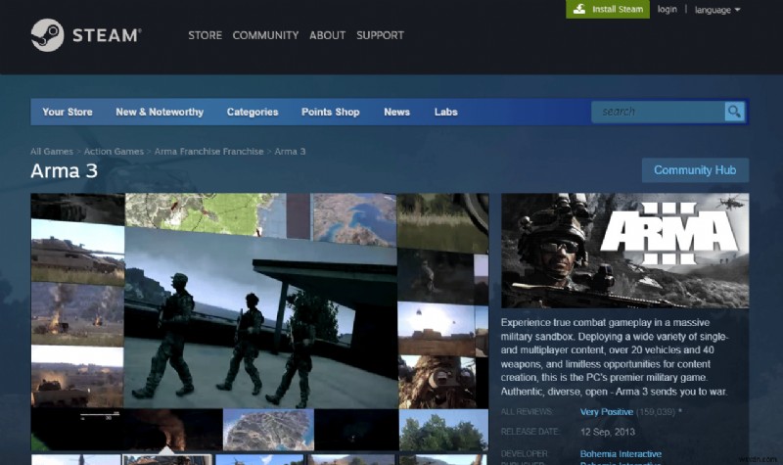Open the Your Store tab
This screenshot has height=465, width=783.
pyautogui.click(x=68, y=112)
